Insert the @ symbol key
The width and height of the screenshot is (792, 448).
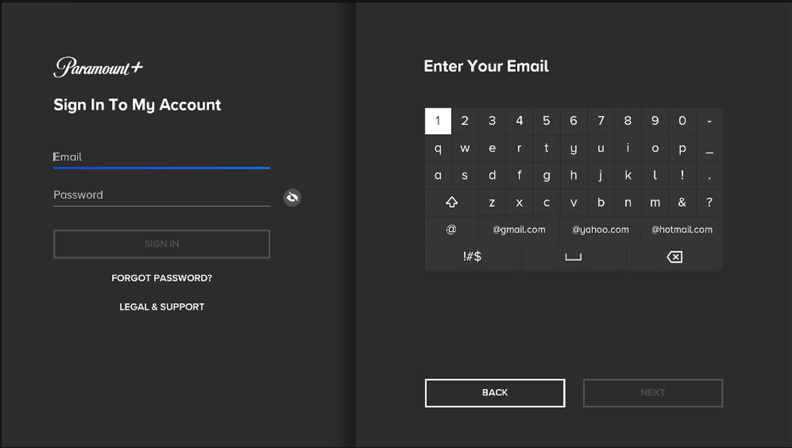pos(452,230)
